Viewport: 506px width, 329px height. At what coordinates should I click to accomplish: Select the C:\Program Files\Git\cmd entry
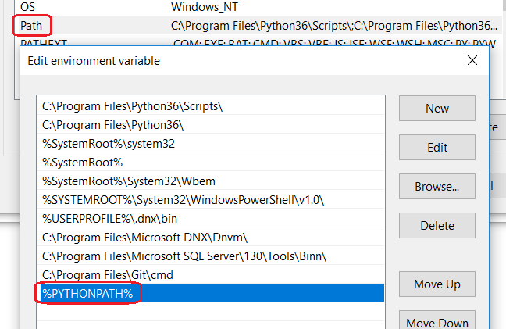pyautogui.click(x=210, y=275)
